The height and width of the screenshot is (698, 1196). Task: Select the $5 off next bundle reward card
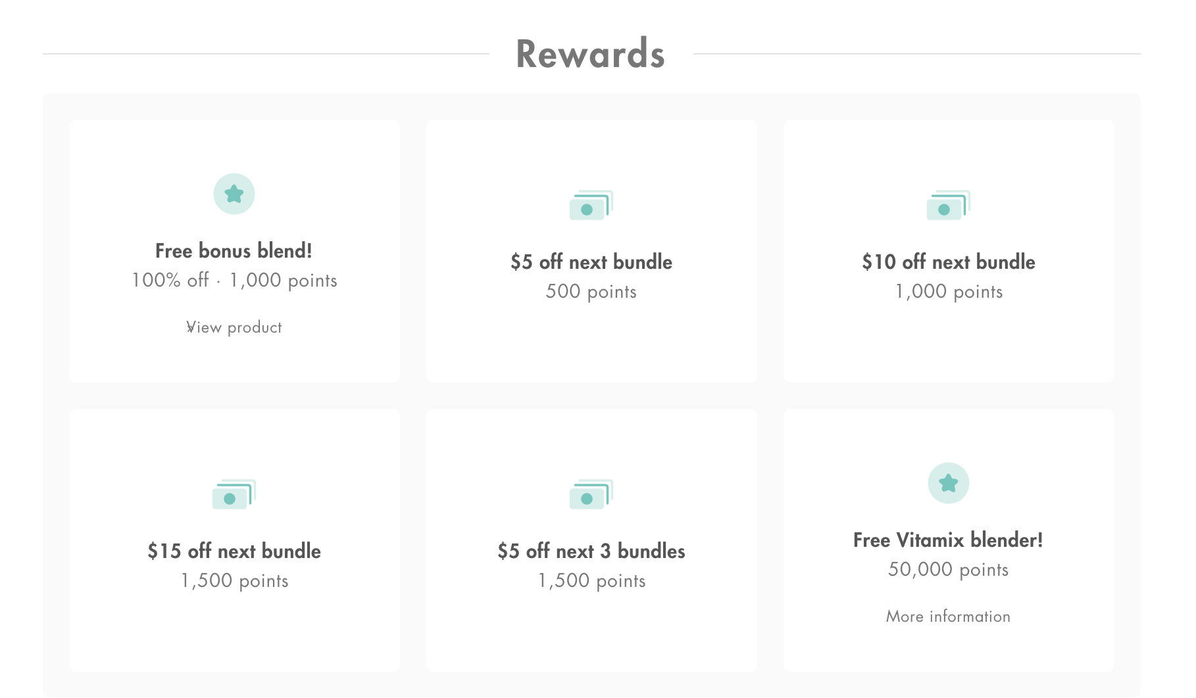[590, 251]
